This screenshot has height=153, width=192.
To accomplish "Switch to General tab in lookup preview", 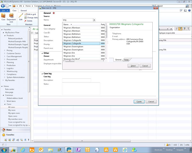I will tap(118, 60).
